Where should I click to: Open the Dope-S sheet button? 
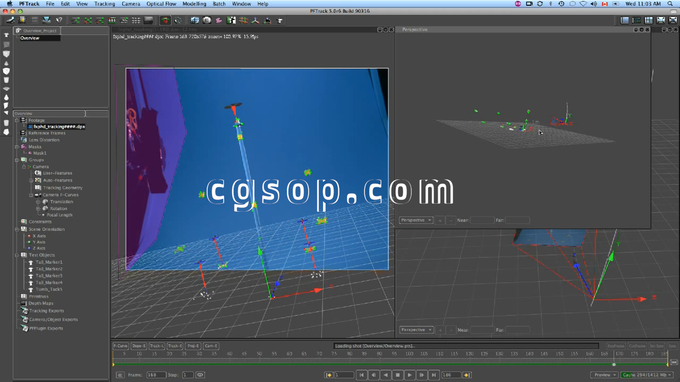139,346
